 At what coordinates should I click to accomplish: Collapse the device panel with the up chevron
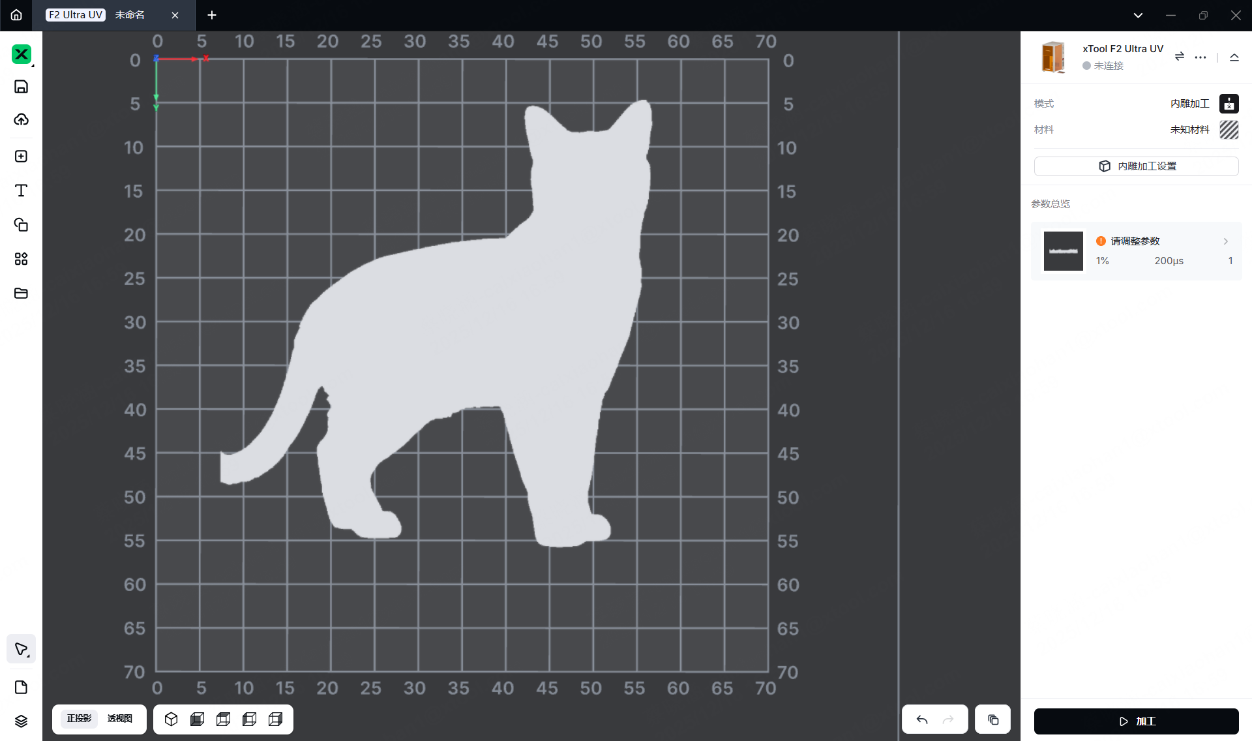coord(1234,57)
